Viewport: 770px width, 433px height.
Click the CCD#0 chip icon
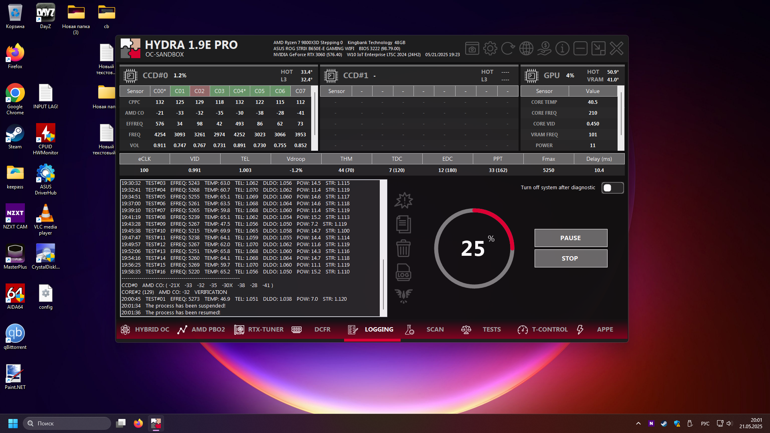[x=130, y=75]
